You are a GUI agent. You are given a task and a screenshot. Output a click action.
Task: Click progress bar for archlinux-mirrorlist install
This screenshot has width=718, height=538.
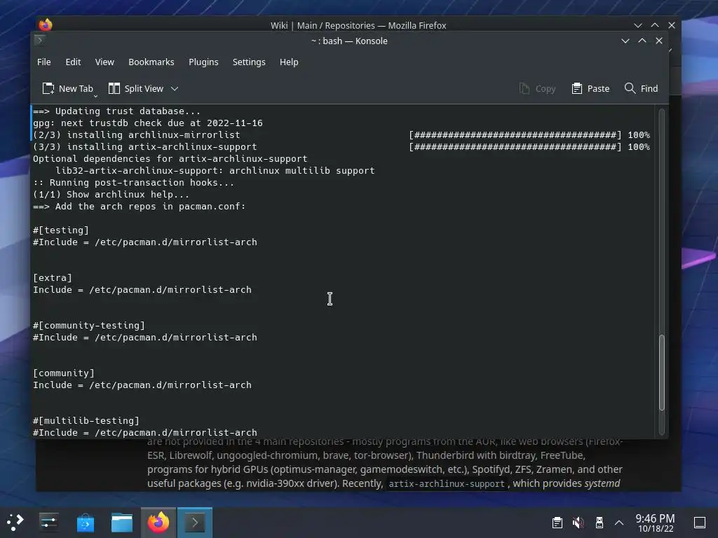click(x=515, y=135)
